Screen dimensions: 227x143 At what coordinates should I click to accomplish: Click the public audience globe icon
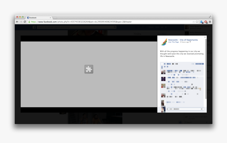tap(190, 42)
